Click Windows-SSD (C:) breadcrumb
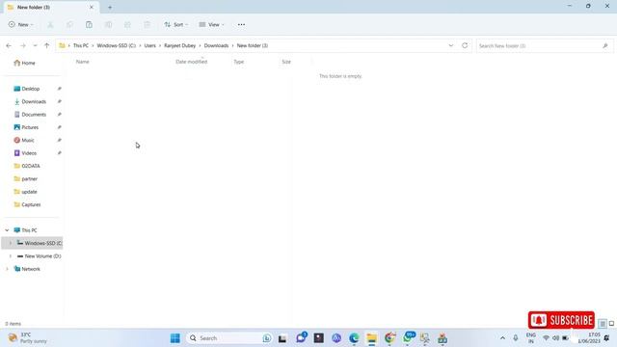The height and width of the screenshot is (347, 617). tap(116, 45)
